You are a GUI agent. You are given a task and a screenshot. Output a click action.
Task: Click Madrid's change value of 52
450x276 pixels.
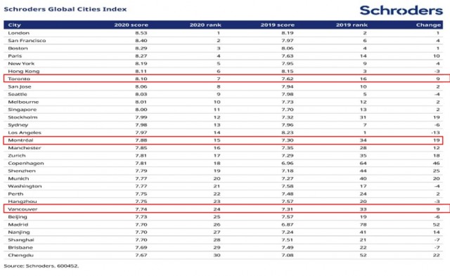(x=436, y=225)
